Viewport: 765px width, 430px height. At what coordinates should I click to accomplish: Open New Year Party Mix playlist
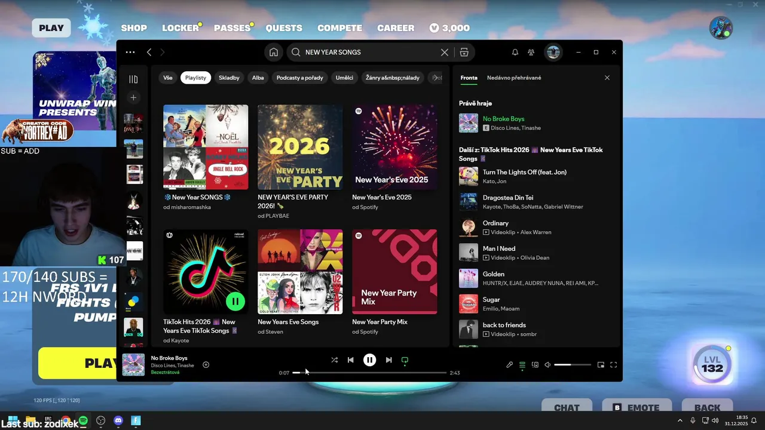[394, 282]
